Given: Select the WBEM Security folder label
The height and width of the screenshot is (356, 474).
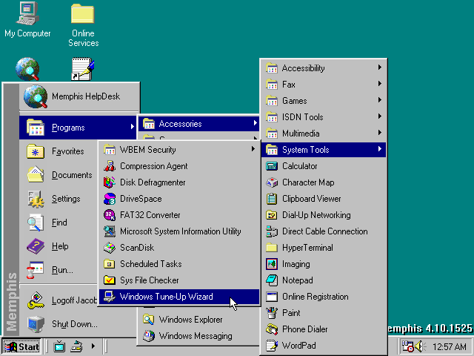Looking at the screenshot, I should pos(148,150).
